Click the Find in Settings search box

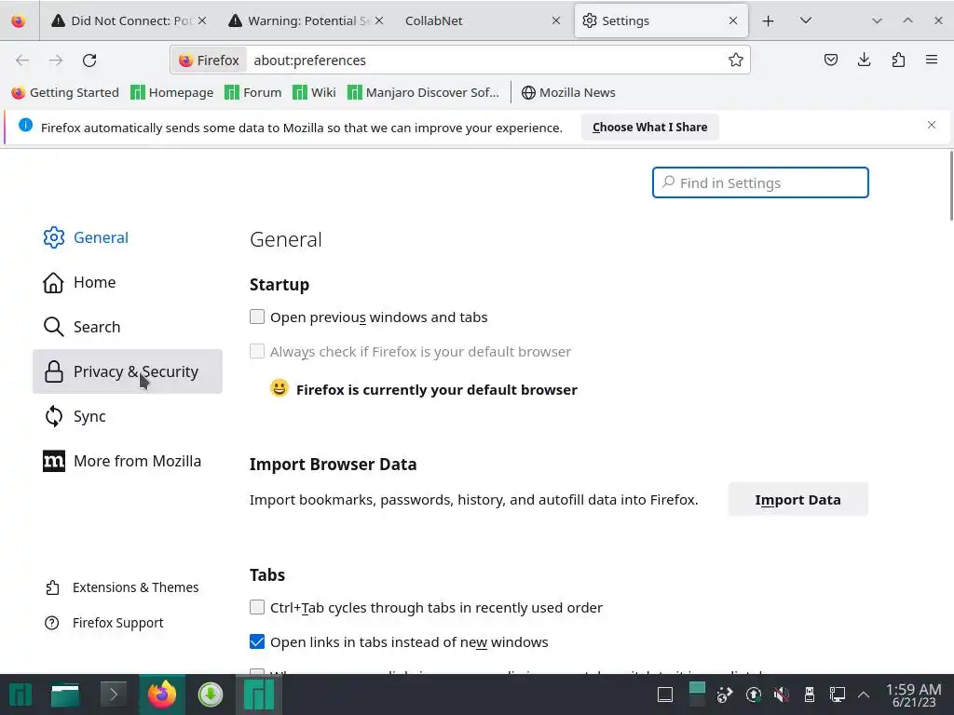(x=760, y=182)
